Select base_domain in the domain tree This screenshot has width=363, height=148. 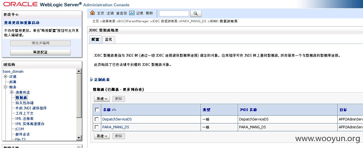pyautogui.click(x=13, y=71)
